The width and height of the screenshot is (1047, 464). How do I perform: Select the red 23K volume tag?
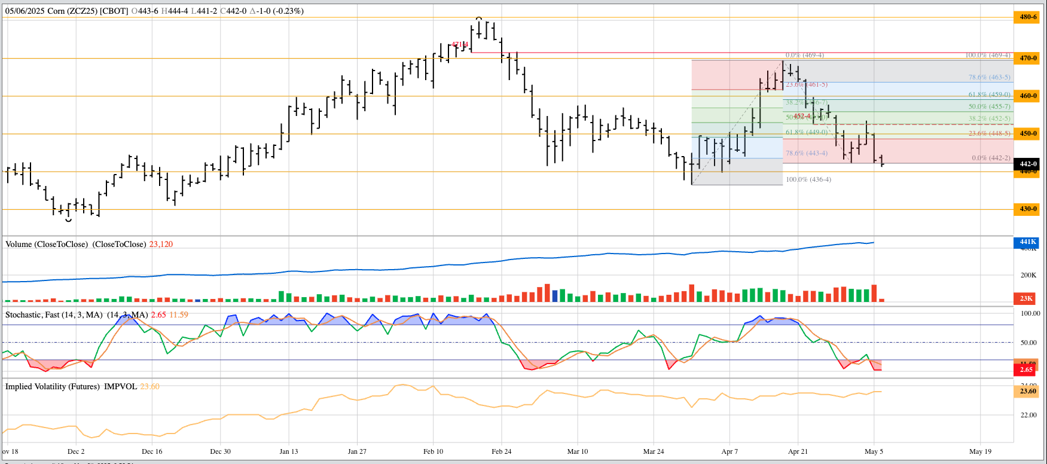[x=1026, y=298]
